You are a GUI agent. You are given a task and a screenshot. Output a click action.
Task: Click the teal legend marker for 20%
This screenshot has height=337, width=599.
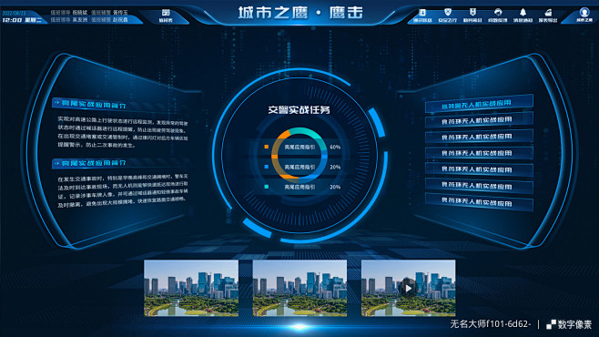coord(266,187)
